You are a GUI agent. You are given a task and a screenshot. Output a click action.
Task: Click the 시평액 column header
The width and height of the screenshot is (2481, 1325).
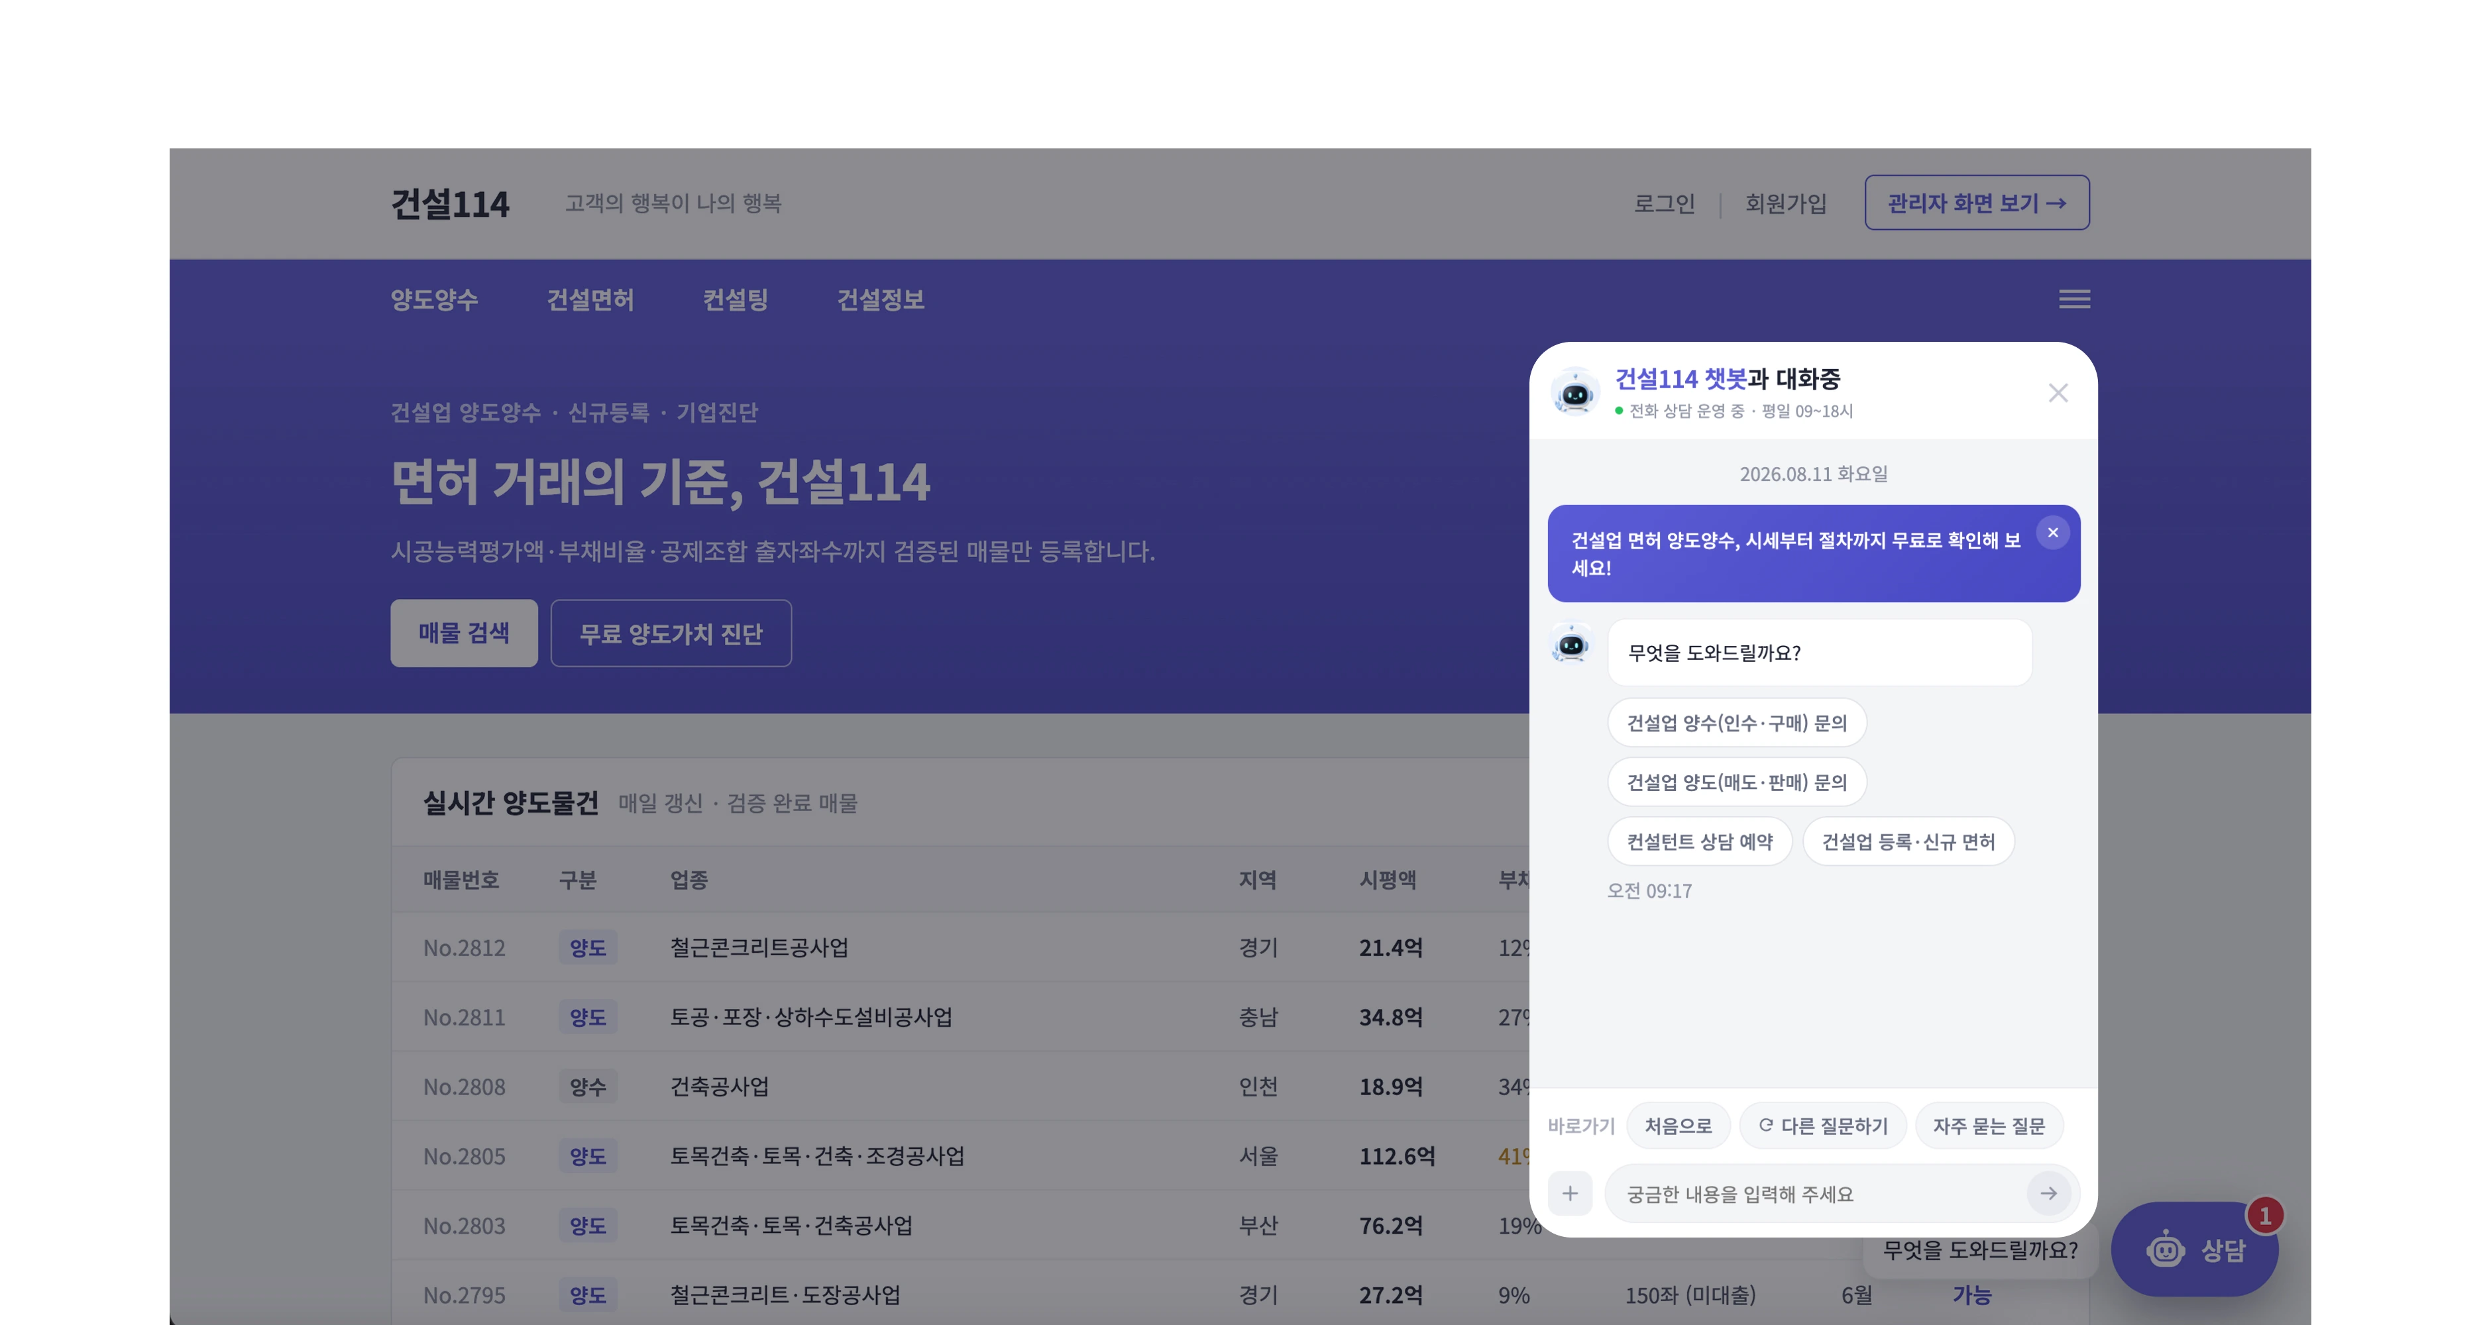(1387, 879)
